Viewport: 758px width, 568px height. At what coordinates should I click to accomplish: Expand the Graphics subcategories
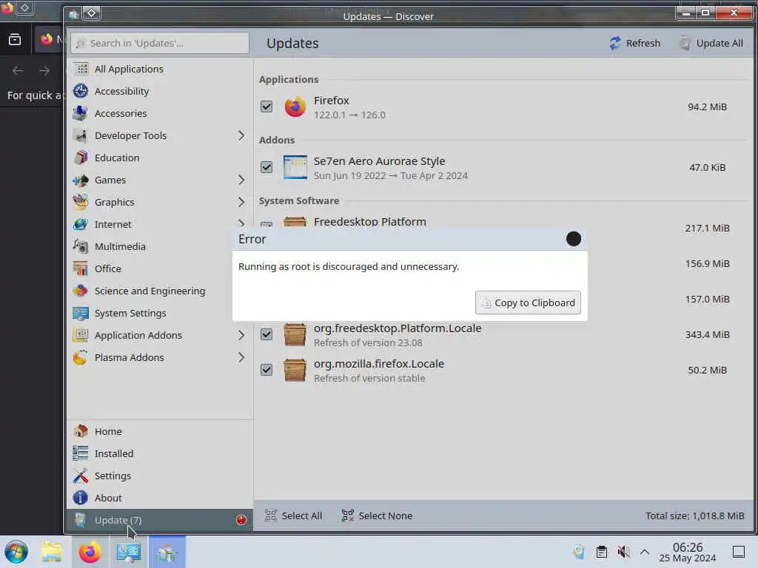pyautogui.click(x=241, y=203)
